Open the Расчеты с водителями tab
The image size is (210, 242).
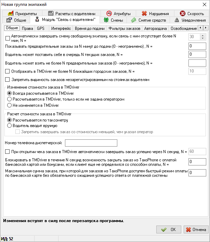71,14
